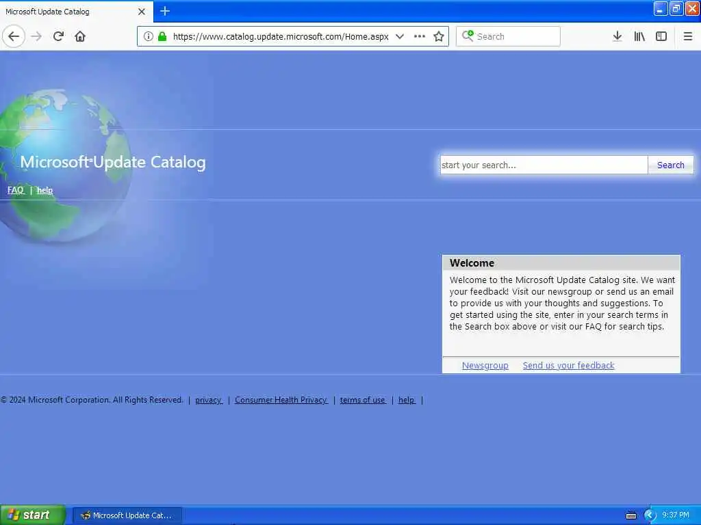Click the green padlock security icon
Screen dimensions: 701x525
tap(162, 36)
